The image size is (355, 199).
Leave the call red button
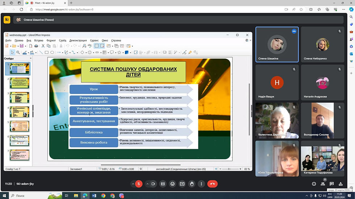(x=212, y=184)
